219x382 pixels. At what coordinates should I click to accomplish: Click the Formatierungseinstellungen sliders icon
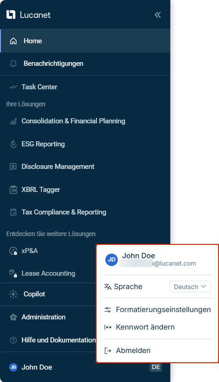108,310
